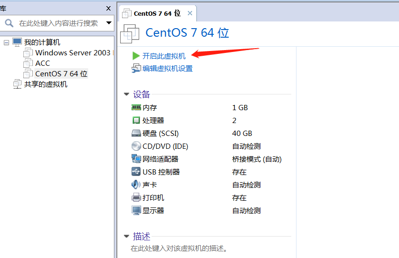Click the 1 GB memory value

coord(240,107)
